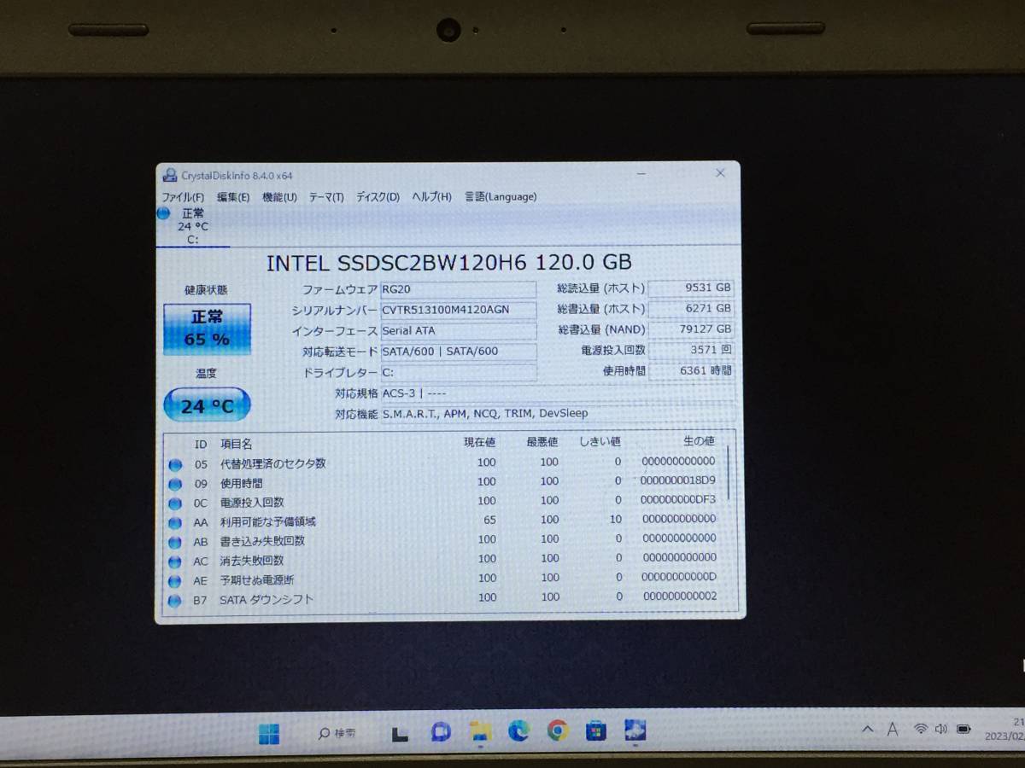Open the taskbar search box
The width and height of the screenshot is (1025, 768).
click(x=337, y=733)
